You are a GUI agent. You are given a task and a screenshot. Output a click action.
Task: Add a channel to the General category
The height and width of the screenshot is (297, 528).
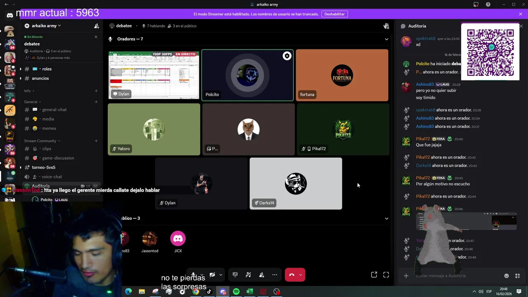[96, 102]
